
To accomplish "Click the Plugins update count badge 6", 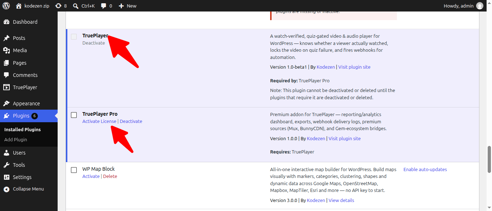I will 34,116.
